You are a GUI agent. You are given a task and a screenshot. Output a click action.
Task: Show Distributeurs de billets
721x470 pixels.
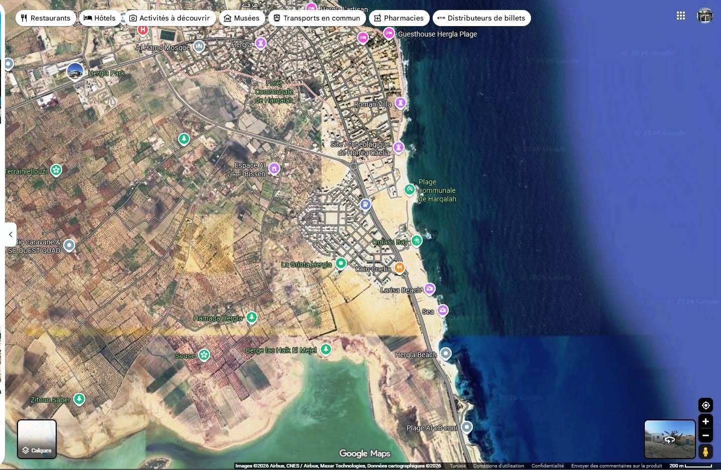pyautogui.click(x=481, y=18)
